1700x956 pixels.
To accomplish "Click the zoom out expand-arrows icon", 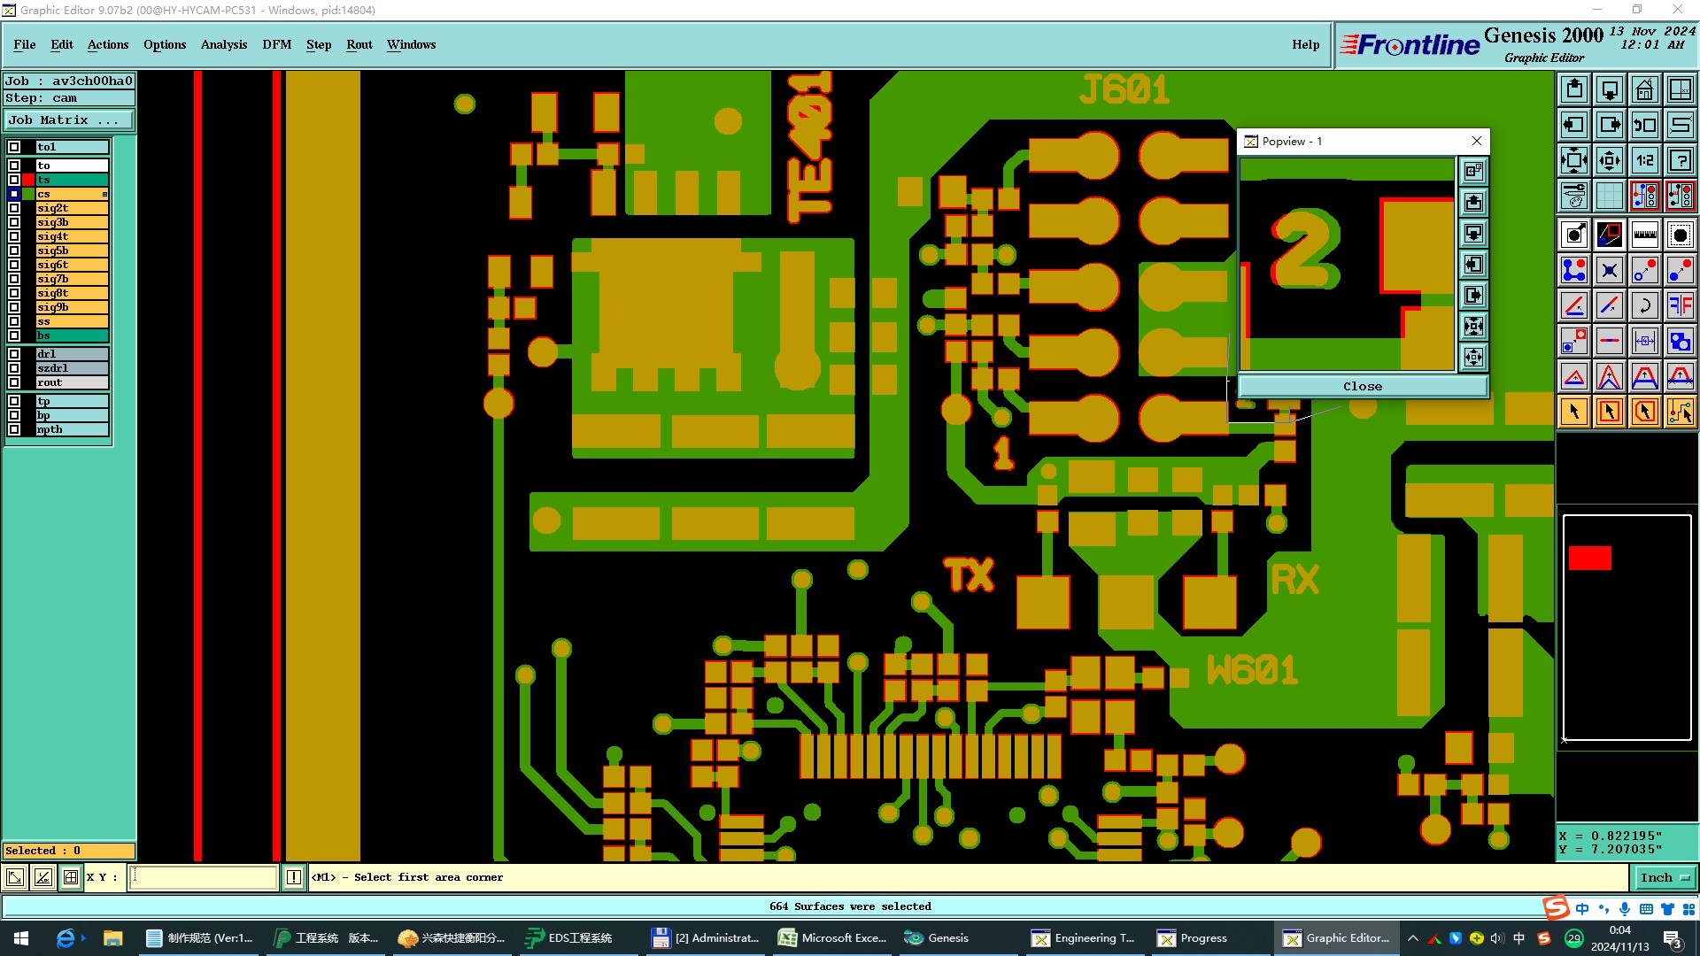I will coord(1574,160).
